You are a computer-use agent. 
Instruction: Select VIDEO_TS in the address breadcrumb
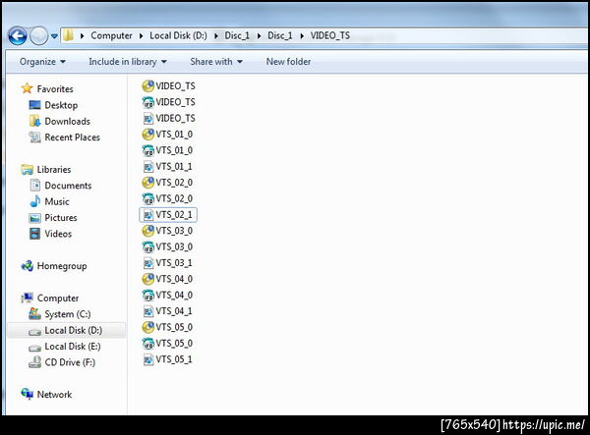(x=330, y=35)
